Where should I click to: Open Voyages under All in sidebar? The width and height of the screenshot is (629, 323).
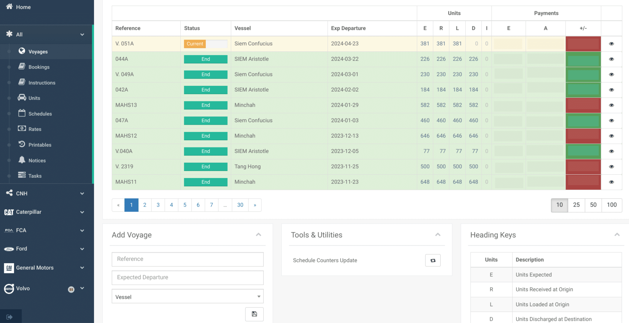(38, 51)
